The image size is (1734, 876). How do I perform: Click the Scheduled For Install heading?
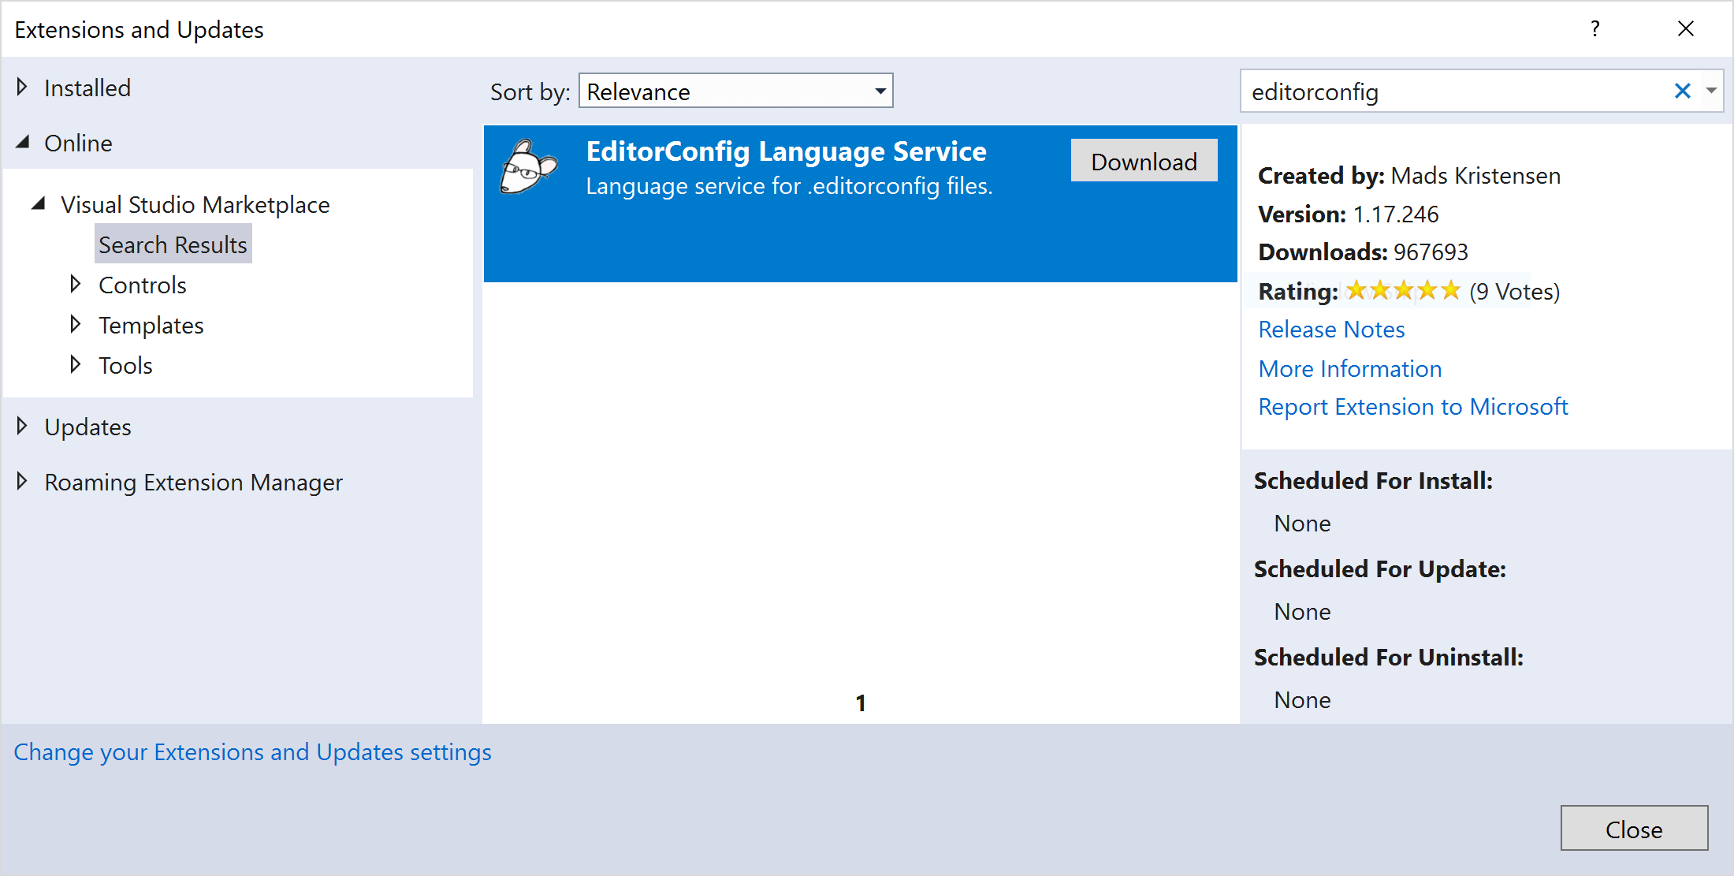pyautogui.click(x=1373, y=480)
